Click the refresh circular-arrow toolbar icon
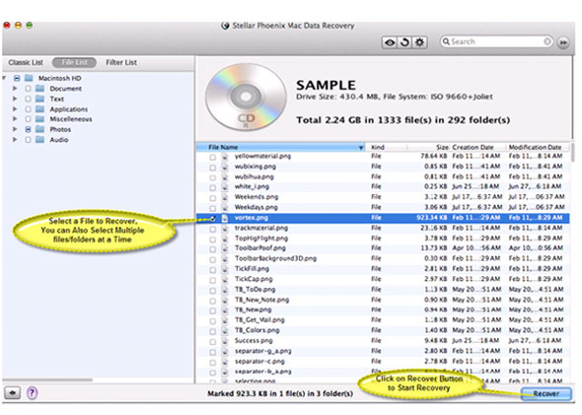The width and height of the screenshot is (582, 415). [405, 42]
